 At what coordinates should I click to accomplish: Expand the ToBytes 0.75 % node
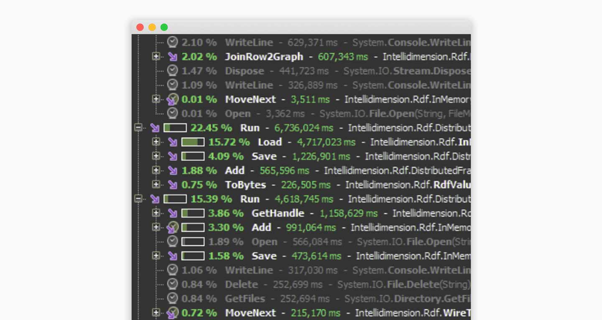(x=156, y=184)
